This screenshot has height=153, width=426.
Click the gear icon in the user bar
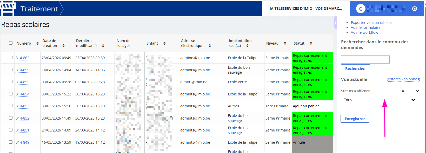tap(415, 9)
